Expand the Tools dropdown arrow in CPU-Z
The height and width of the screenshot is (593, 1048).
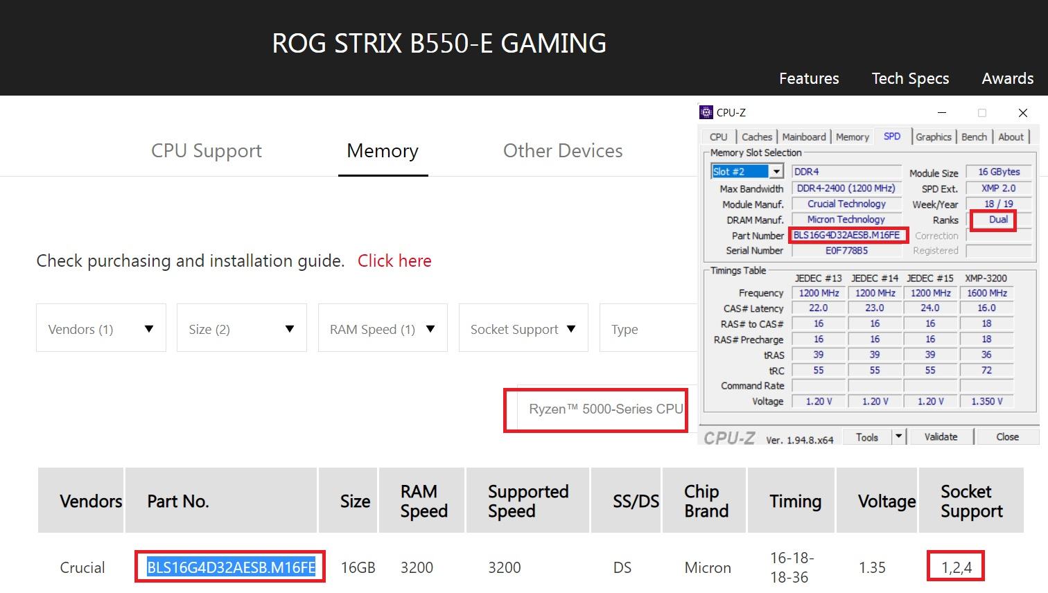(x=899, y=437)
